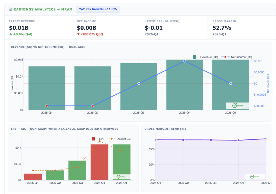Select the 2025-Q3 green EPS bar
Viewport: 276px width, 194px height.
click(77, 170)
